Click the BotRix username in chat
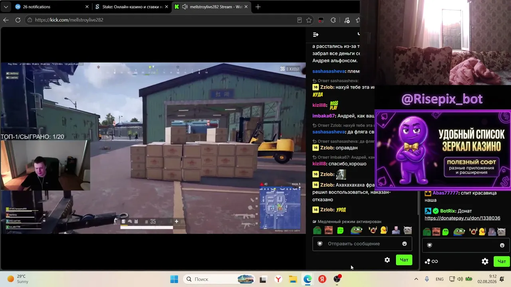 (x=448, y=211)
